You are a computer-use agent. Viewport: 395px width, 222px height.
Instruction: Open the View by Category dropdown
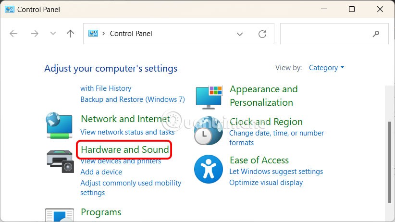pos(327,68)
